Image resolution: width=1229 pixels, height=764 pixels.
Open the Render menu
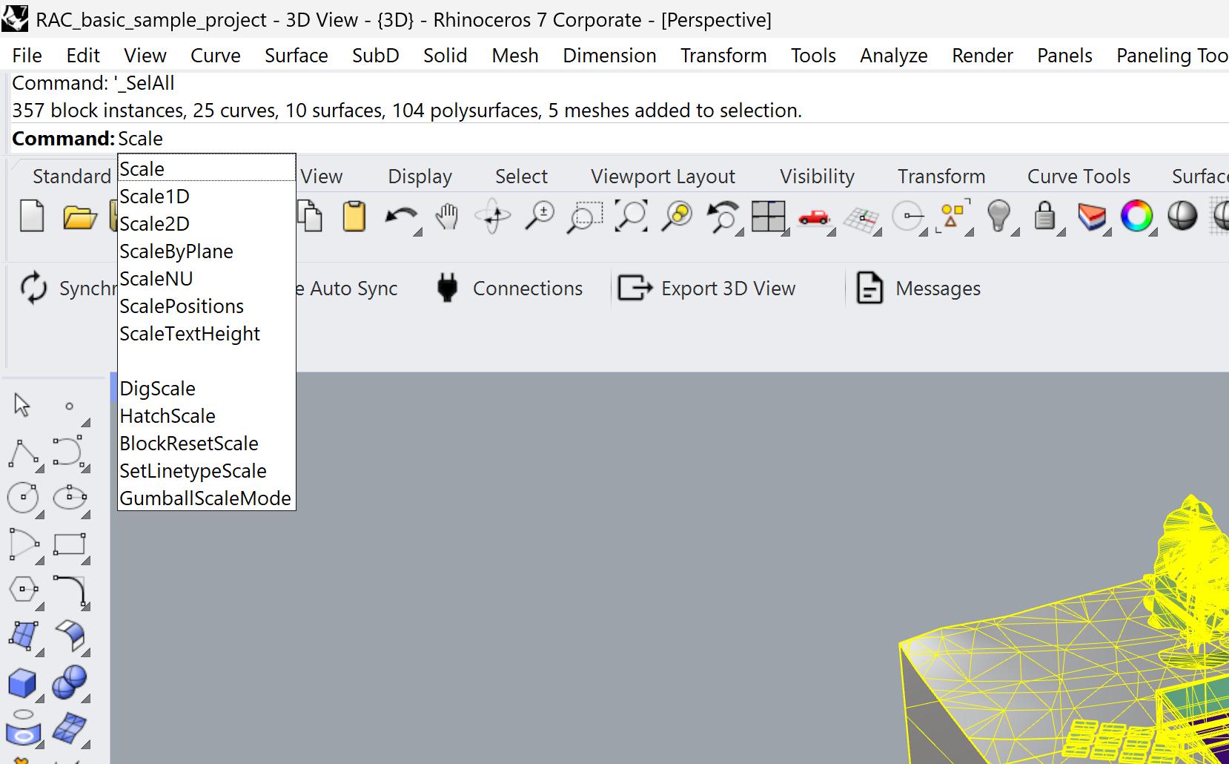982,56
